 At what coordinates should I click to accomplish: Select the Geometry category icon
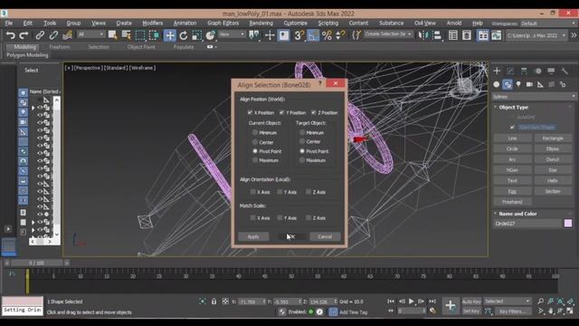click(497, 84)
